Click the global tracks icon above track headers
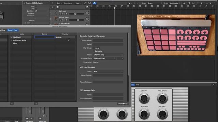Screen dimensions: 218x122 click(87, 7)
